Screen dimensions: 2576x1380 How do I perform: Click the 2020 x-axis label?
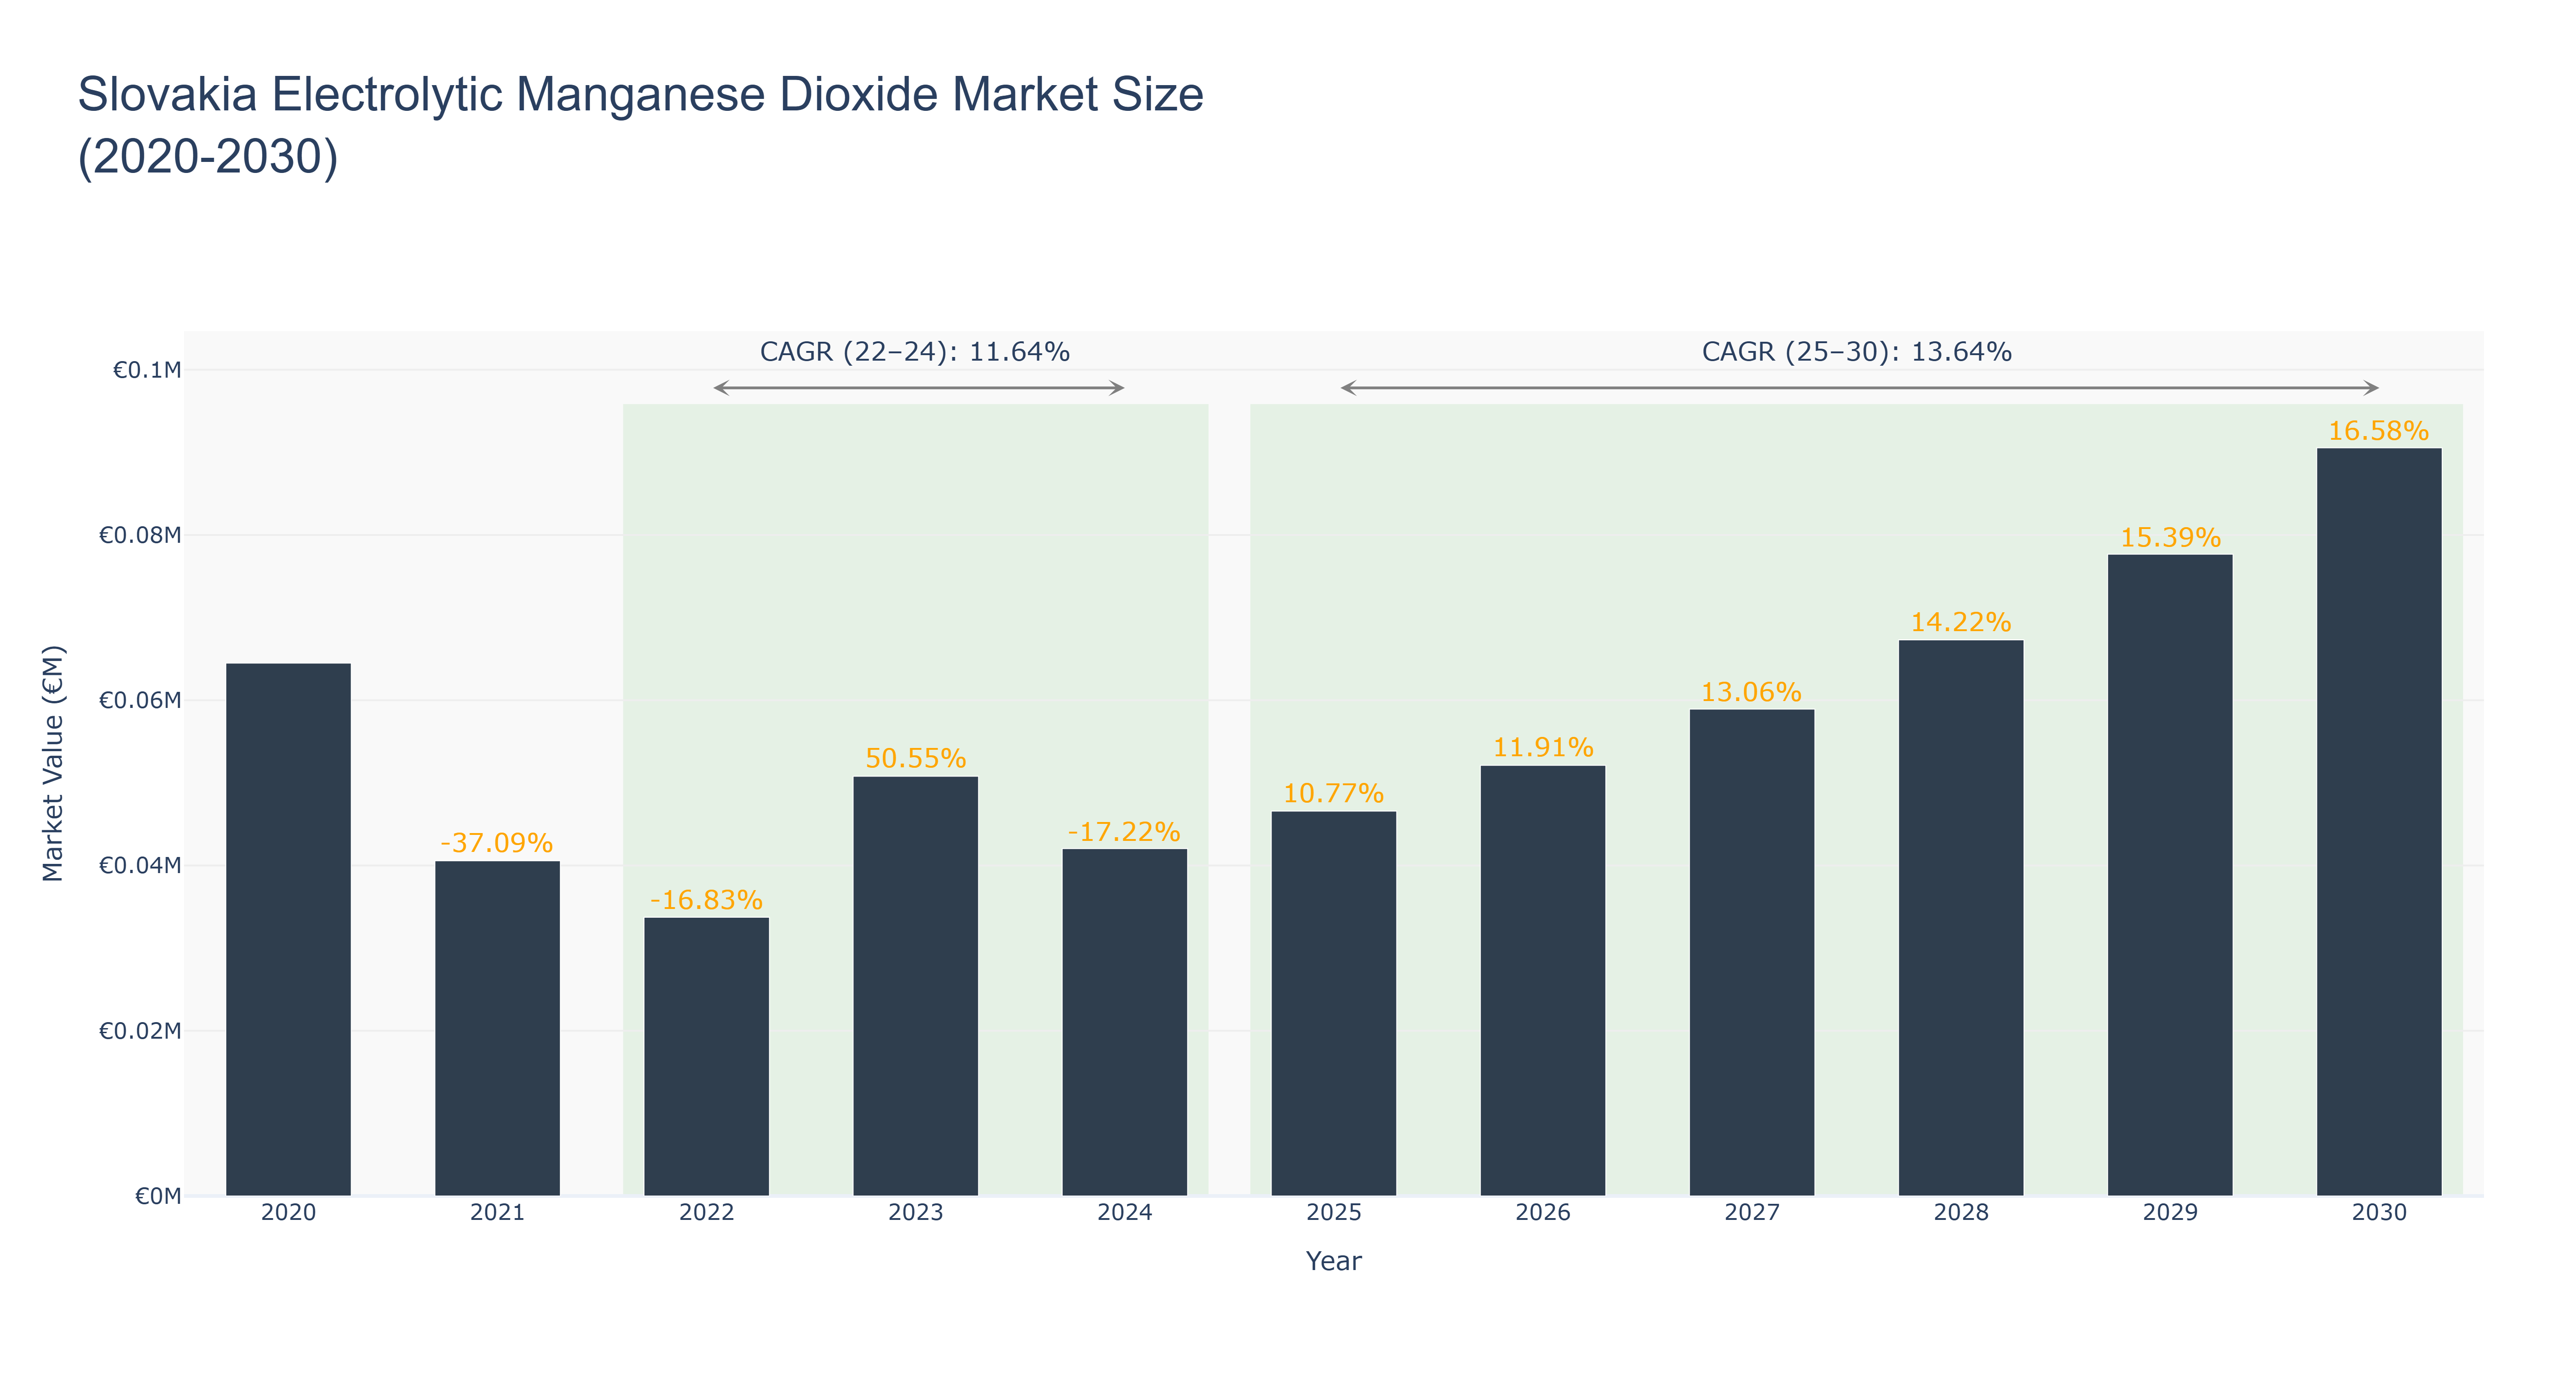point(288,1213)
